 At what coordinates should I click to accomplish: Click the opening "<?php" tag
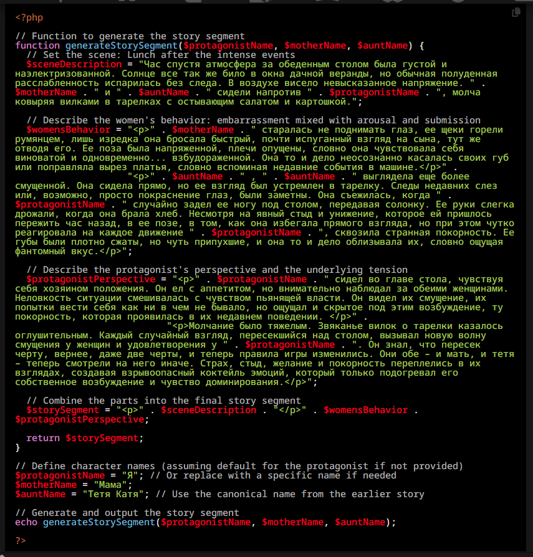click(x=29, y=17)
